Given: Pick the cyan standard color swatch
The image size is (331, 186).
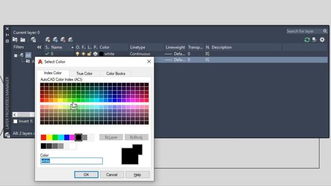Looking at the screenshot, I should pyautogui.click(x=61, y=137).
